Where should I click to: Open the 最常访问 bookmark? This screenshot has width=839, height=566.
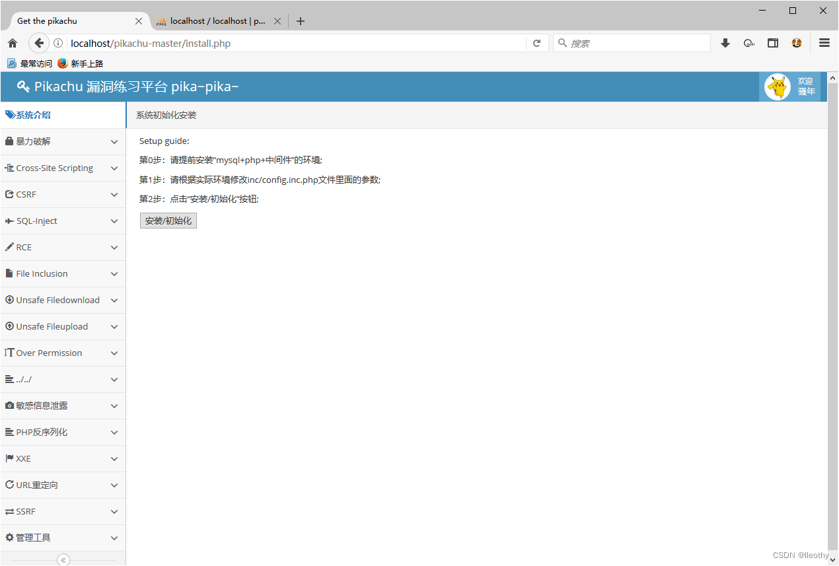[30, 63]
